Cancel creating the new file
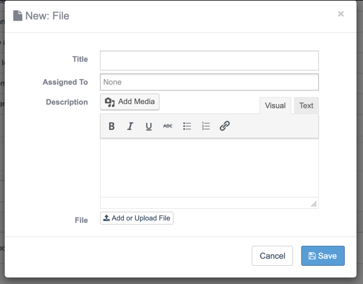The width and height of the screenshot is (363, 284). [x=272, y=256]
